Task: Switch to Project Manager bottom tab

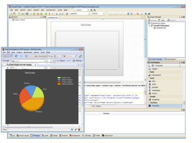Action: click(155, 59)
